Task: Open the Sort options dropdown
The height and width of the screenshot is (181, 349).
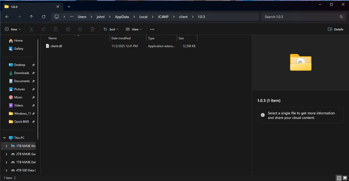Action: [x=111, y=29]
